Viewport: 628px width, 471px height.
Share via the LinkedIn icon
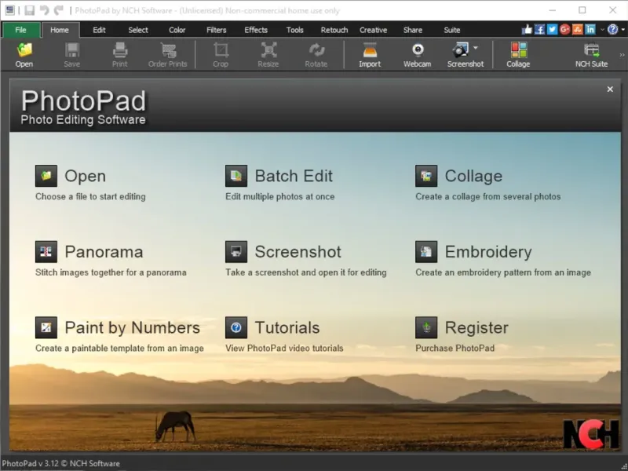point(590,29)
